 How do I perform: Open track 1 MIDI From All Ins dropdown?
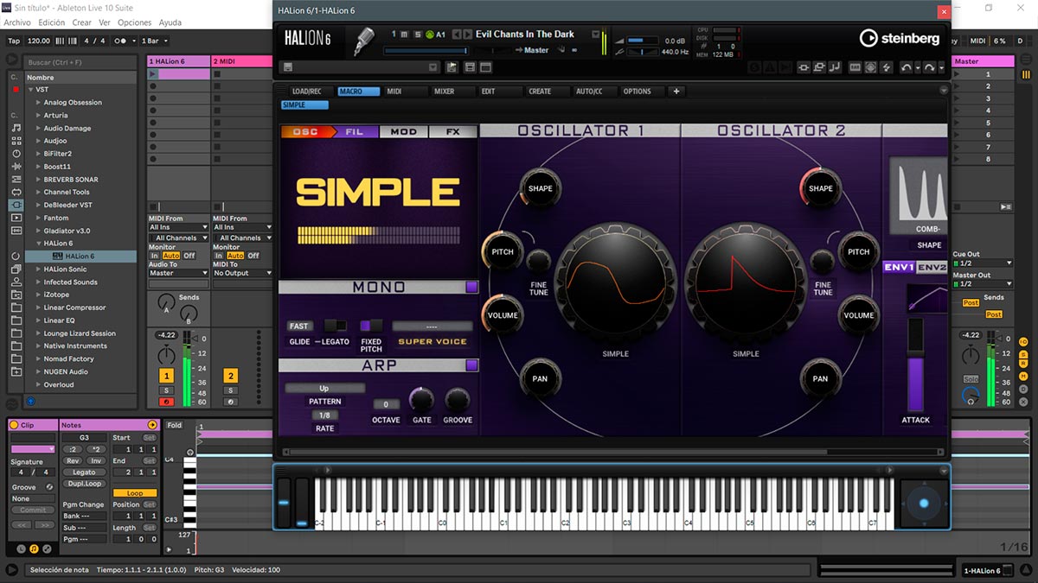[x=178, y=227]
